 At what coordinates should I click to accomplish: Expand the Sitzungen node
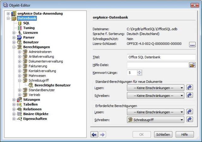click(14, 100)
